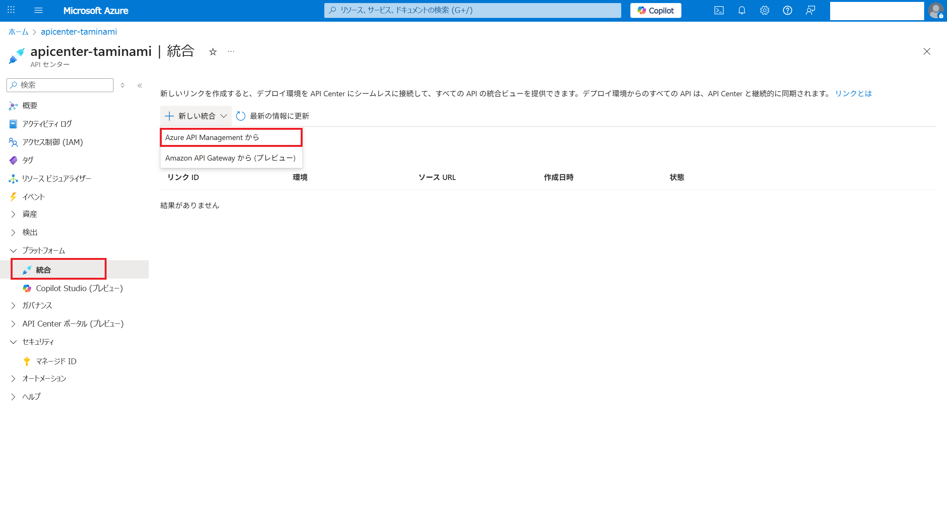Image resolution: width=947 pixels, height=527 pixels.
Task: Go to ホーム breadcrumb
Action: pos(18,32)
